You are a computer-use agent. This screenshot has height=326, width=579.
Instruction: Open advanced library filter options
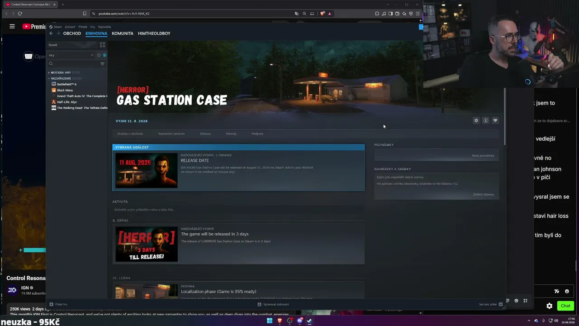pyautogui.click(x=102, y=64)
